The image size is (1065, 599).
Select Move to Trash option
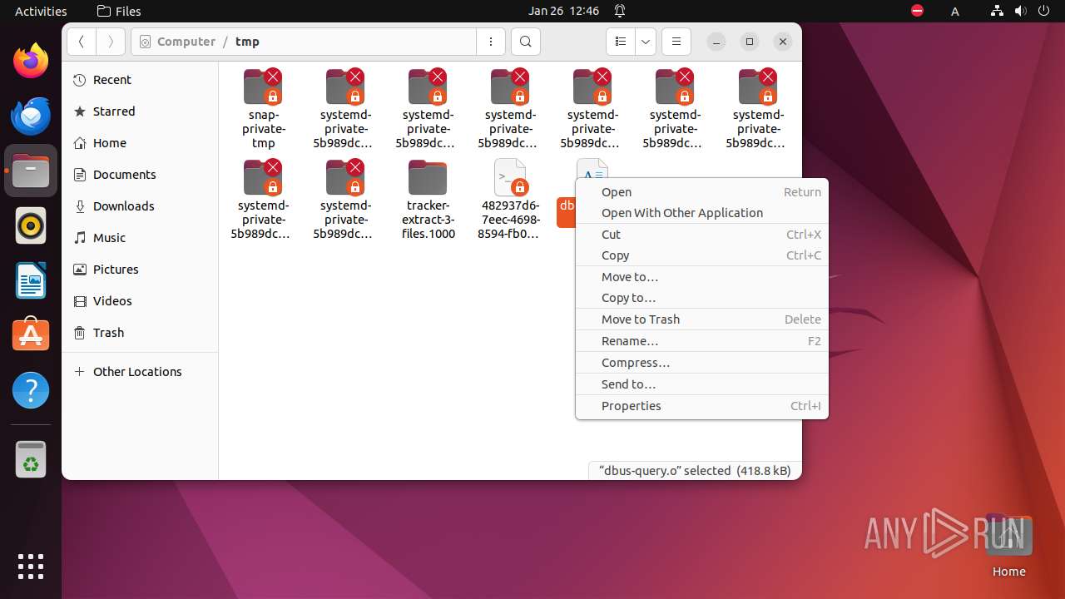(x=701, y=319)
